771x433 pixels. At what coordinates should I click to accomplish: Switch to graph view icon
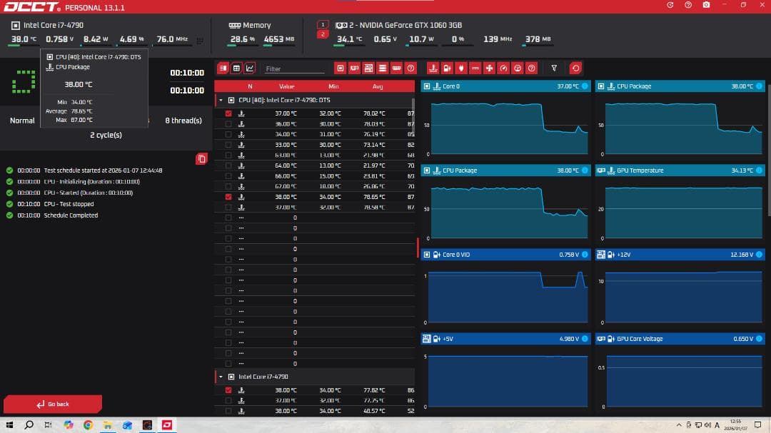(x=250, y=68)
